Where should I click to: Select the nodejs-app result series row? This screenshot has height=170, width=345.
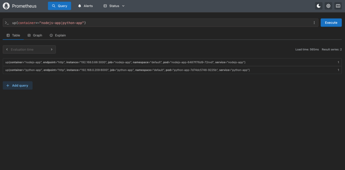click(172, 62)
